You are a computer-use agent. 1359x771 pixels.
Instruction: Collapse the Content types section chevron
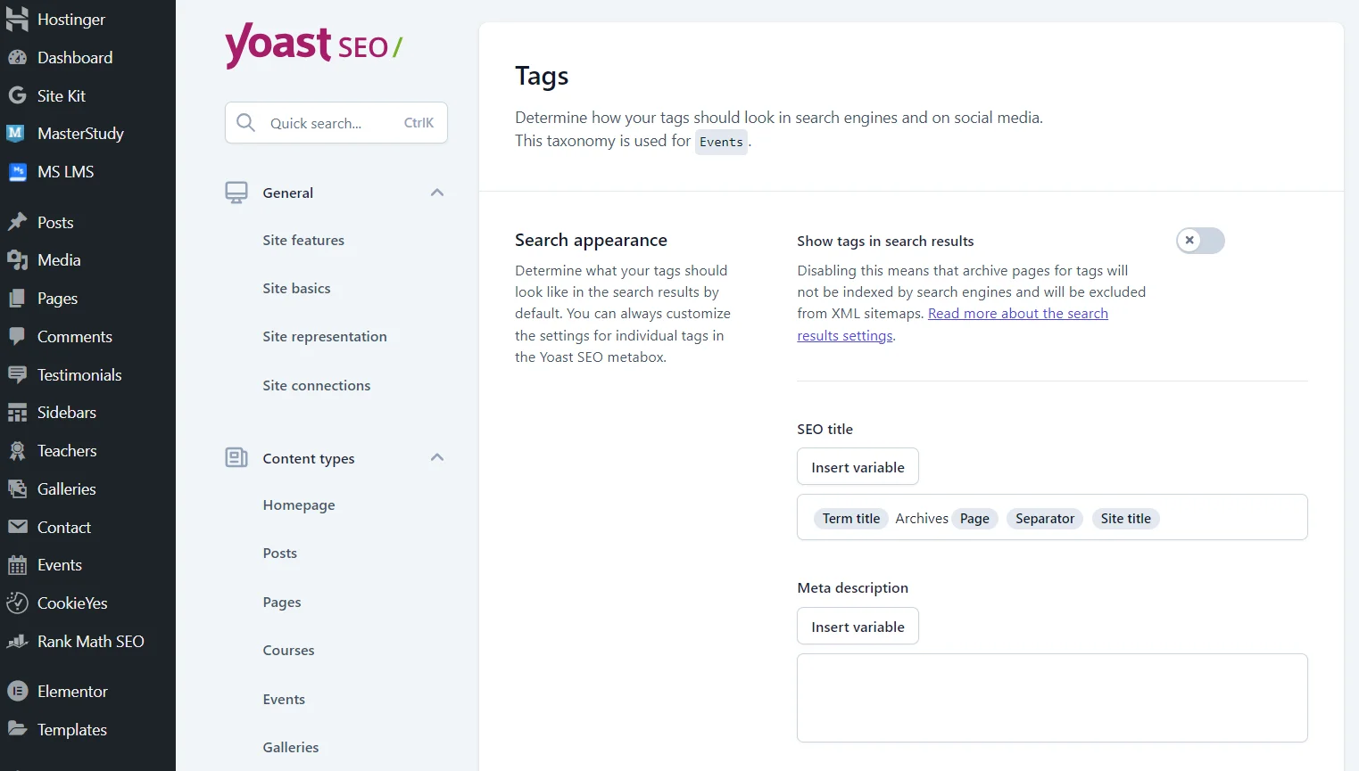(x=437, y=457)
